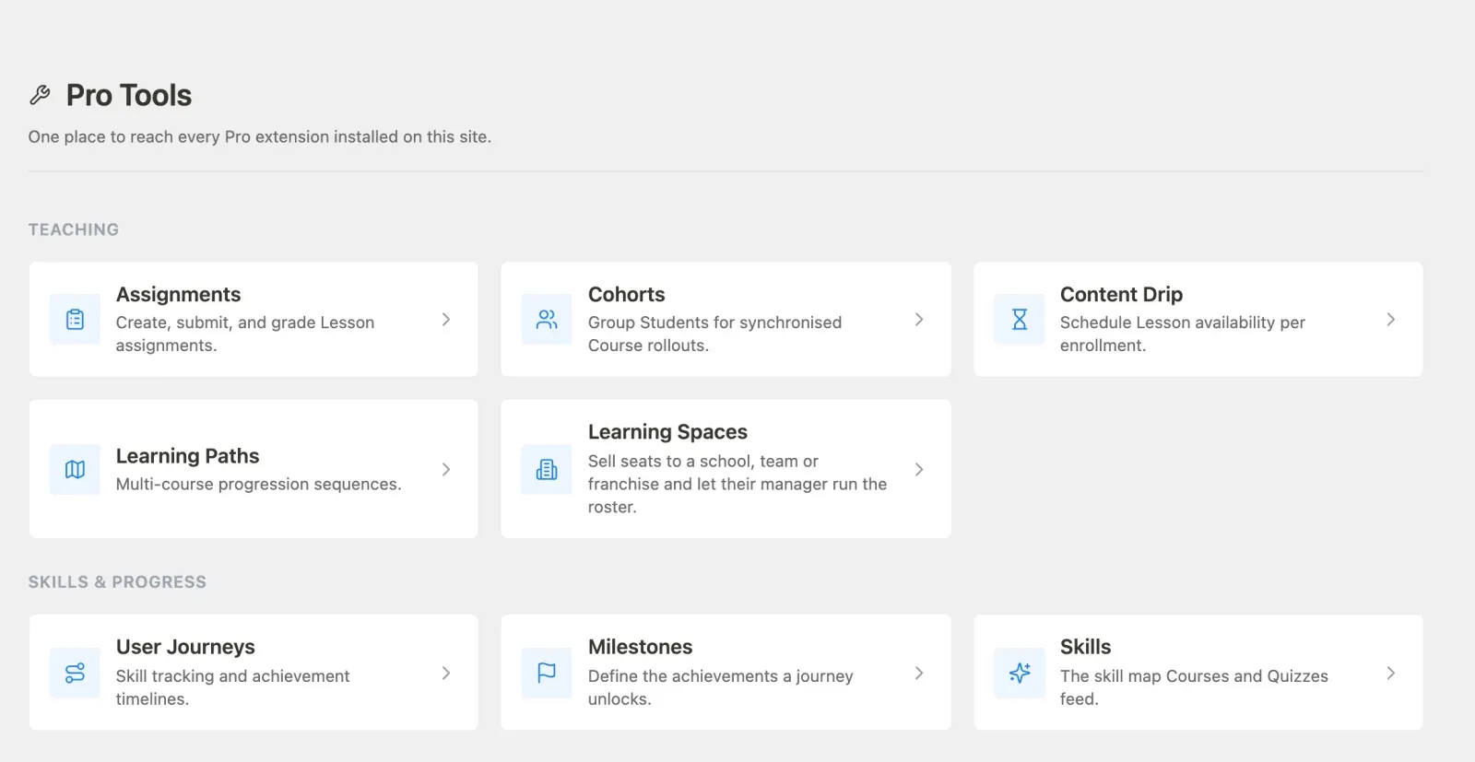This screenshot has height=762, width=1475.
Task: Click the Content Drip card chevron
Action: click(x=1391, y=320)
